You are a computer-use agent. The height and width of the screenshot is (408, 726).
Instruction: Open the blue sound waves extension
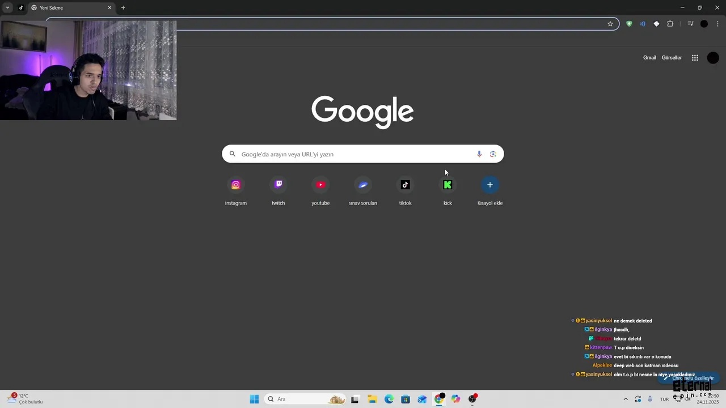tap(643, 24)
